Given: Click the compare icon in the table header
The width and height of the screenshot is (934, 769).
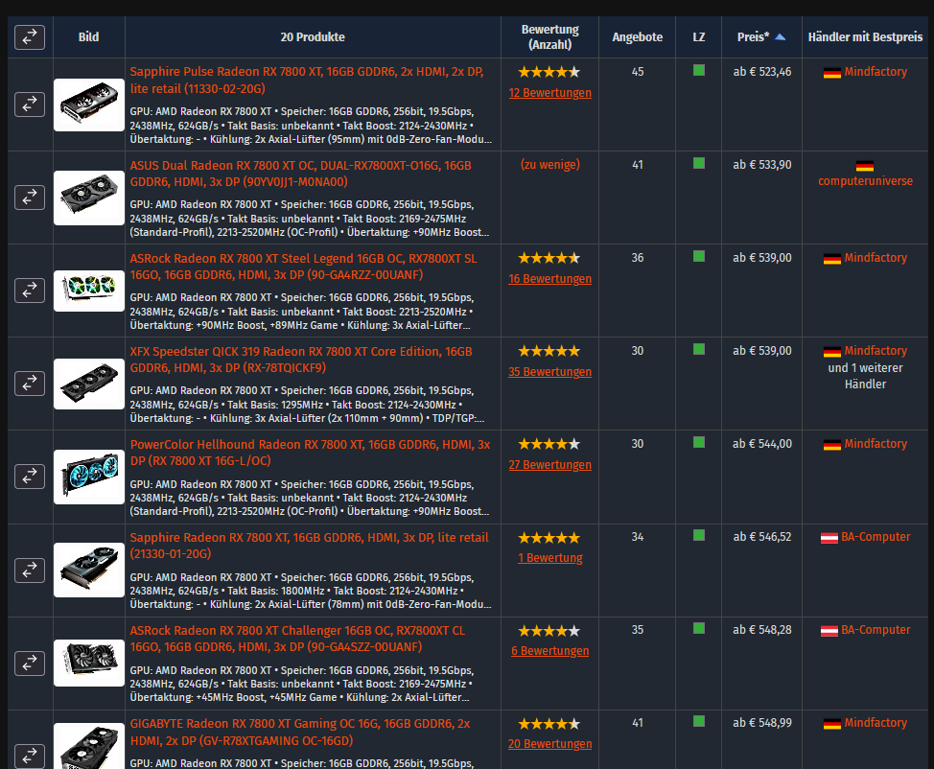Looking at the screenshot, I should 30,37.
